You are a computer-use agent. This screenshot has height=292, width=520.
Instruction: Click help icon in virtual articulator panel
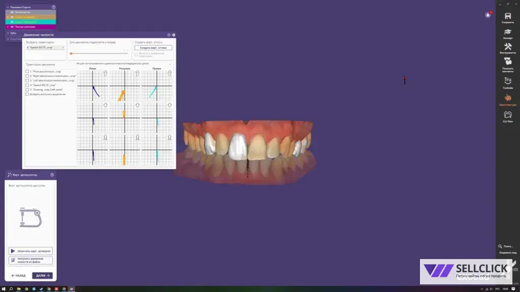pos(52,175)
